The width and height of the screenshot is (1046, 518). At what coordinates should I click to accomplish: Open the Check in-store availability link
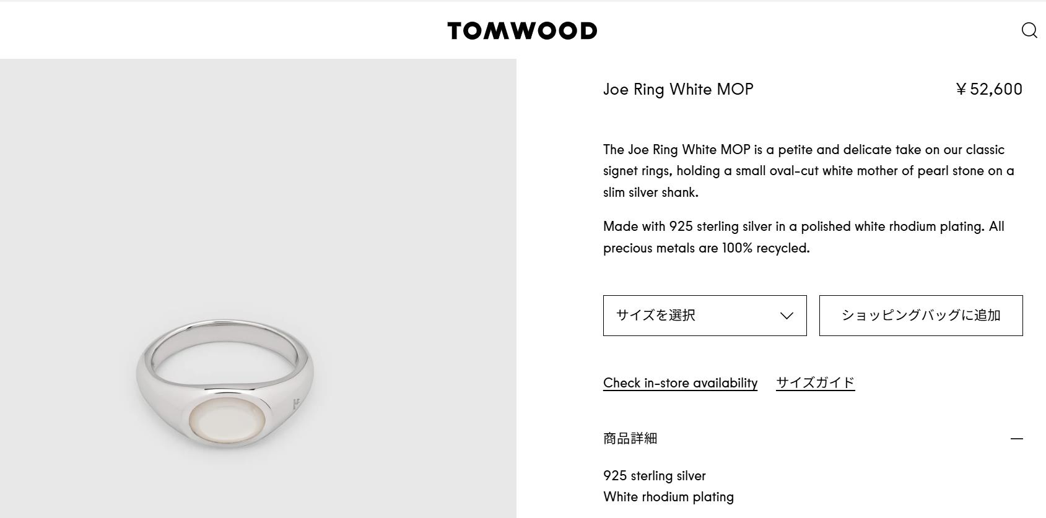coord(680,383)
